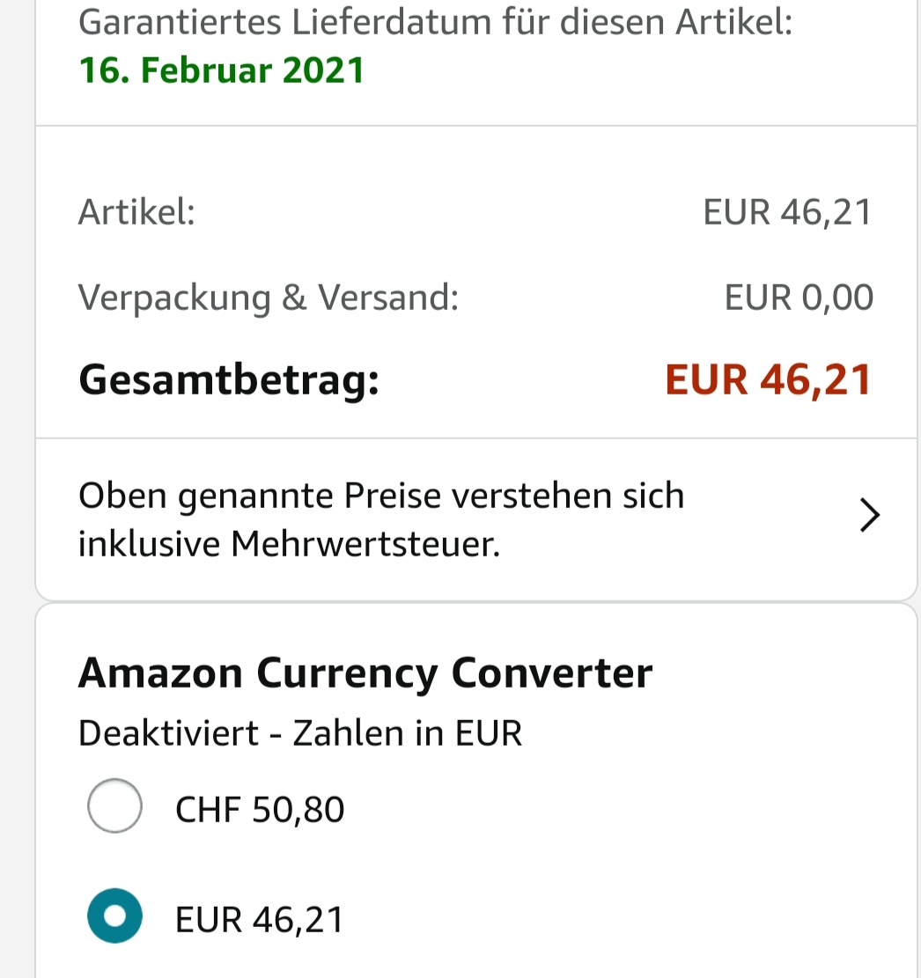Expand the VAT notice chevron arrow
Image resolution: width=921 pixels, height=978 pixels.
click(869, 516)
